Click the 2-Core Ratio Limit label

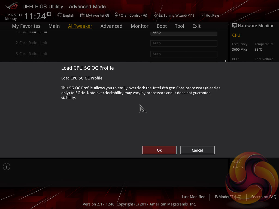32,43
